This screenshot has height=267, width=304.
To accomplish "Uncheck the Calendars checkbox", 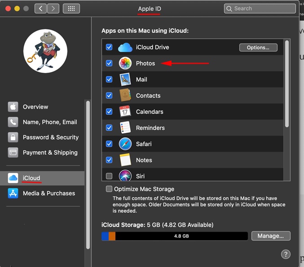I will [x=109, y=112].
